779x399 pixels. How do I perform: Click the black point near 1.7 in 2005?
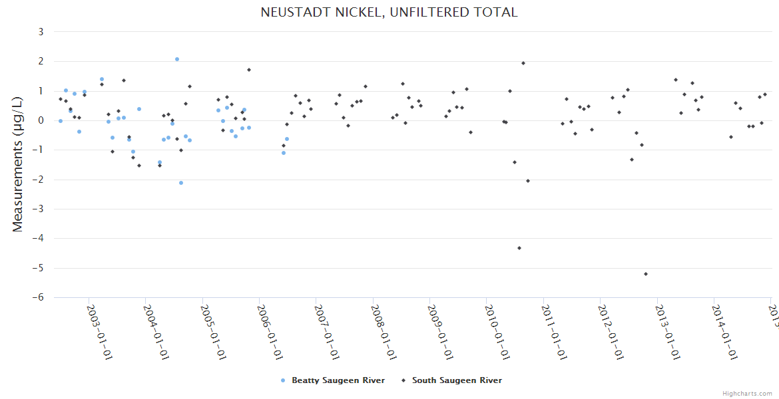click(249, 70)
